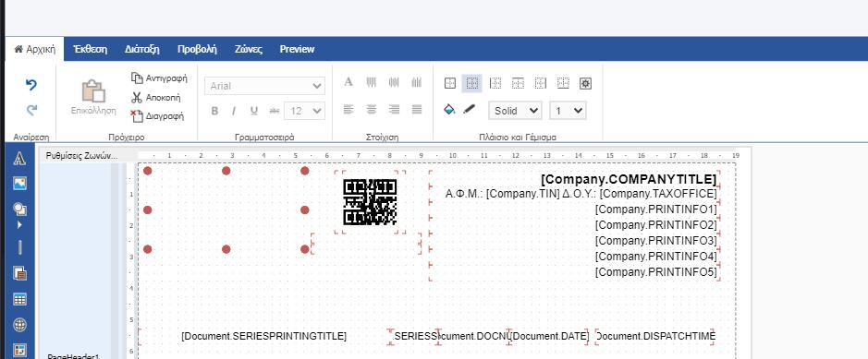868x359 pixels.
Task: Apply right border frame option
Action: pos(540,83)
